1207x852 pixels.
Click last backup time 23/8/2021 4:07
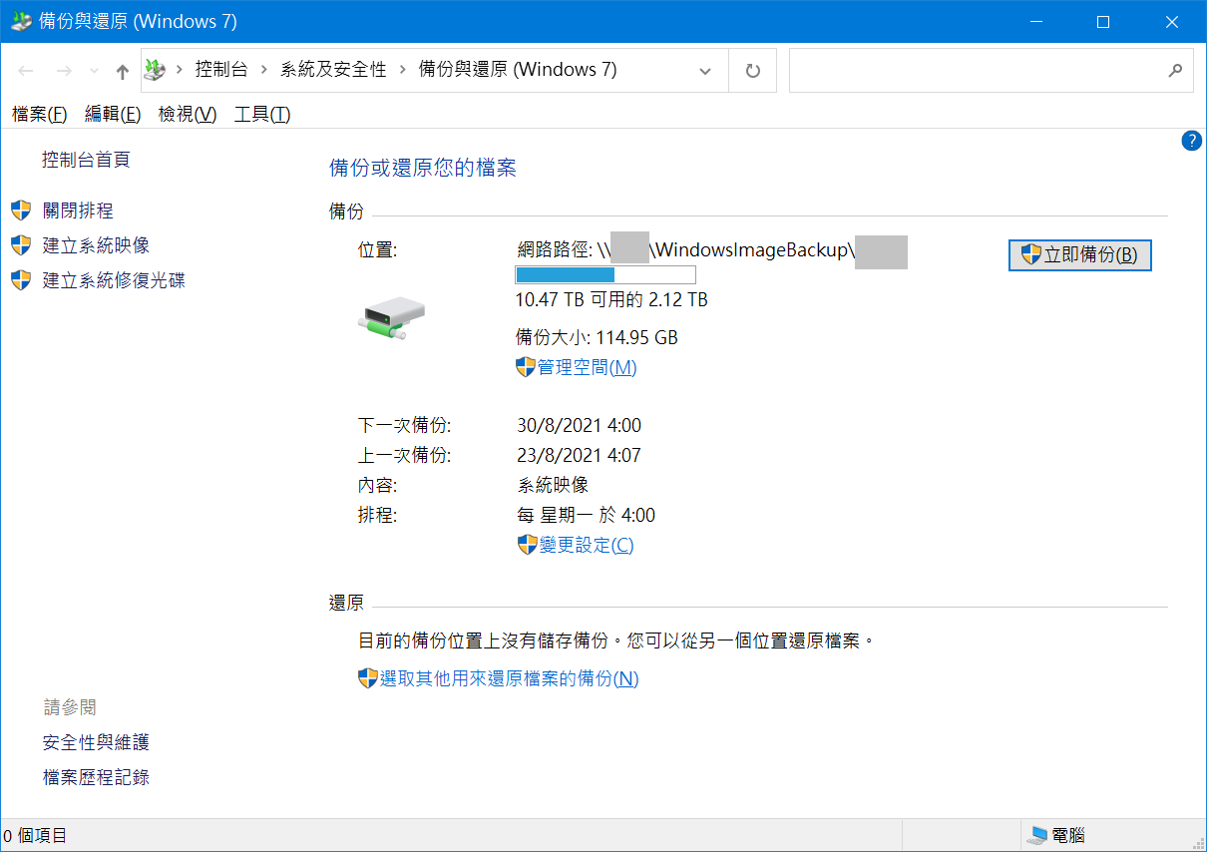pyautogui.click(x=580, y=456)
